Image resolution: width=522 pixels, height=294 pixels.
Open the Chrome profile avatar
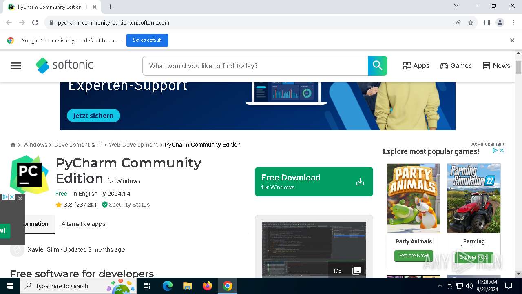(500, 22)
